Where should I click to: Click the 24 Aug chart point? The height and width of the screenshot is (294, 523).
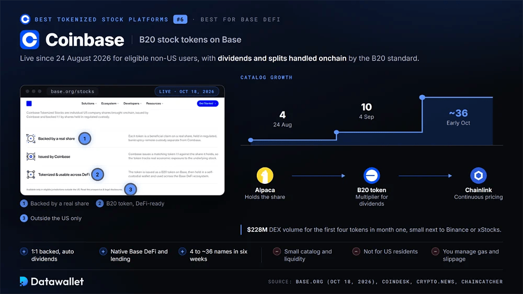click(251, 140)
